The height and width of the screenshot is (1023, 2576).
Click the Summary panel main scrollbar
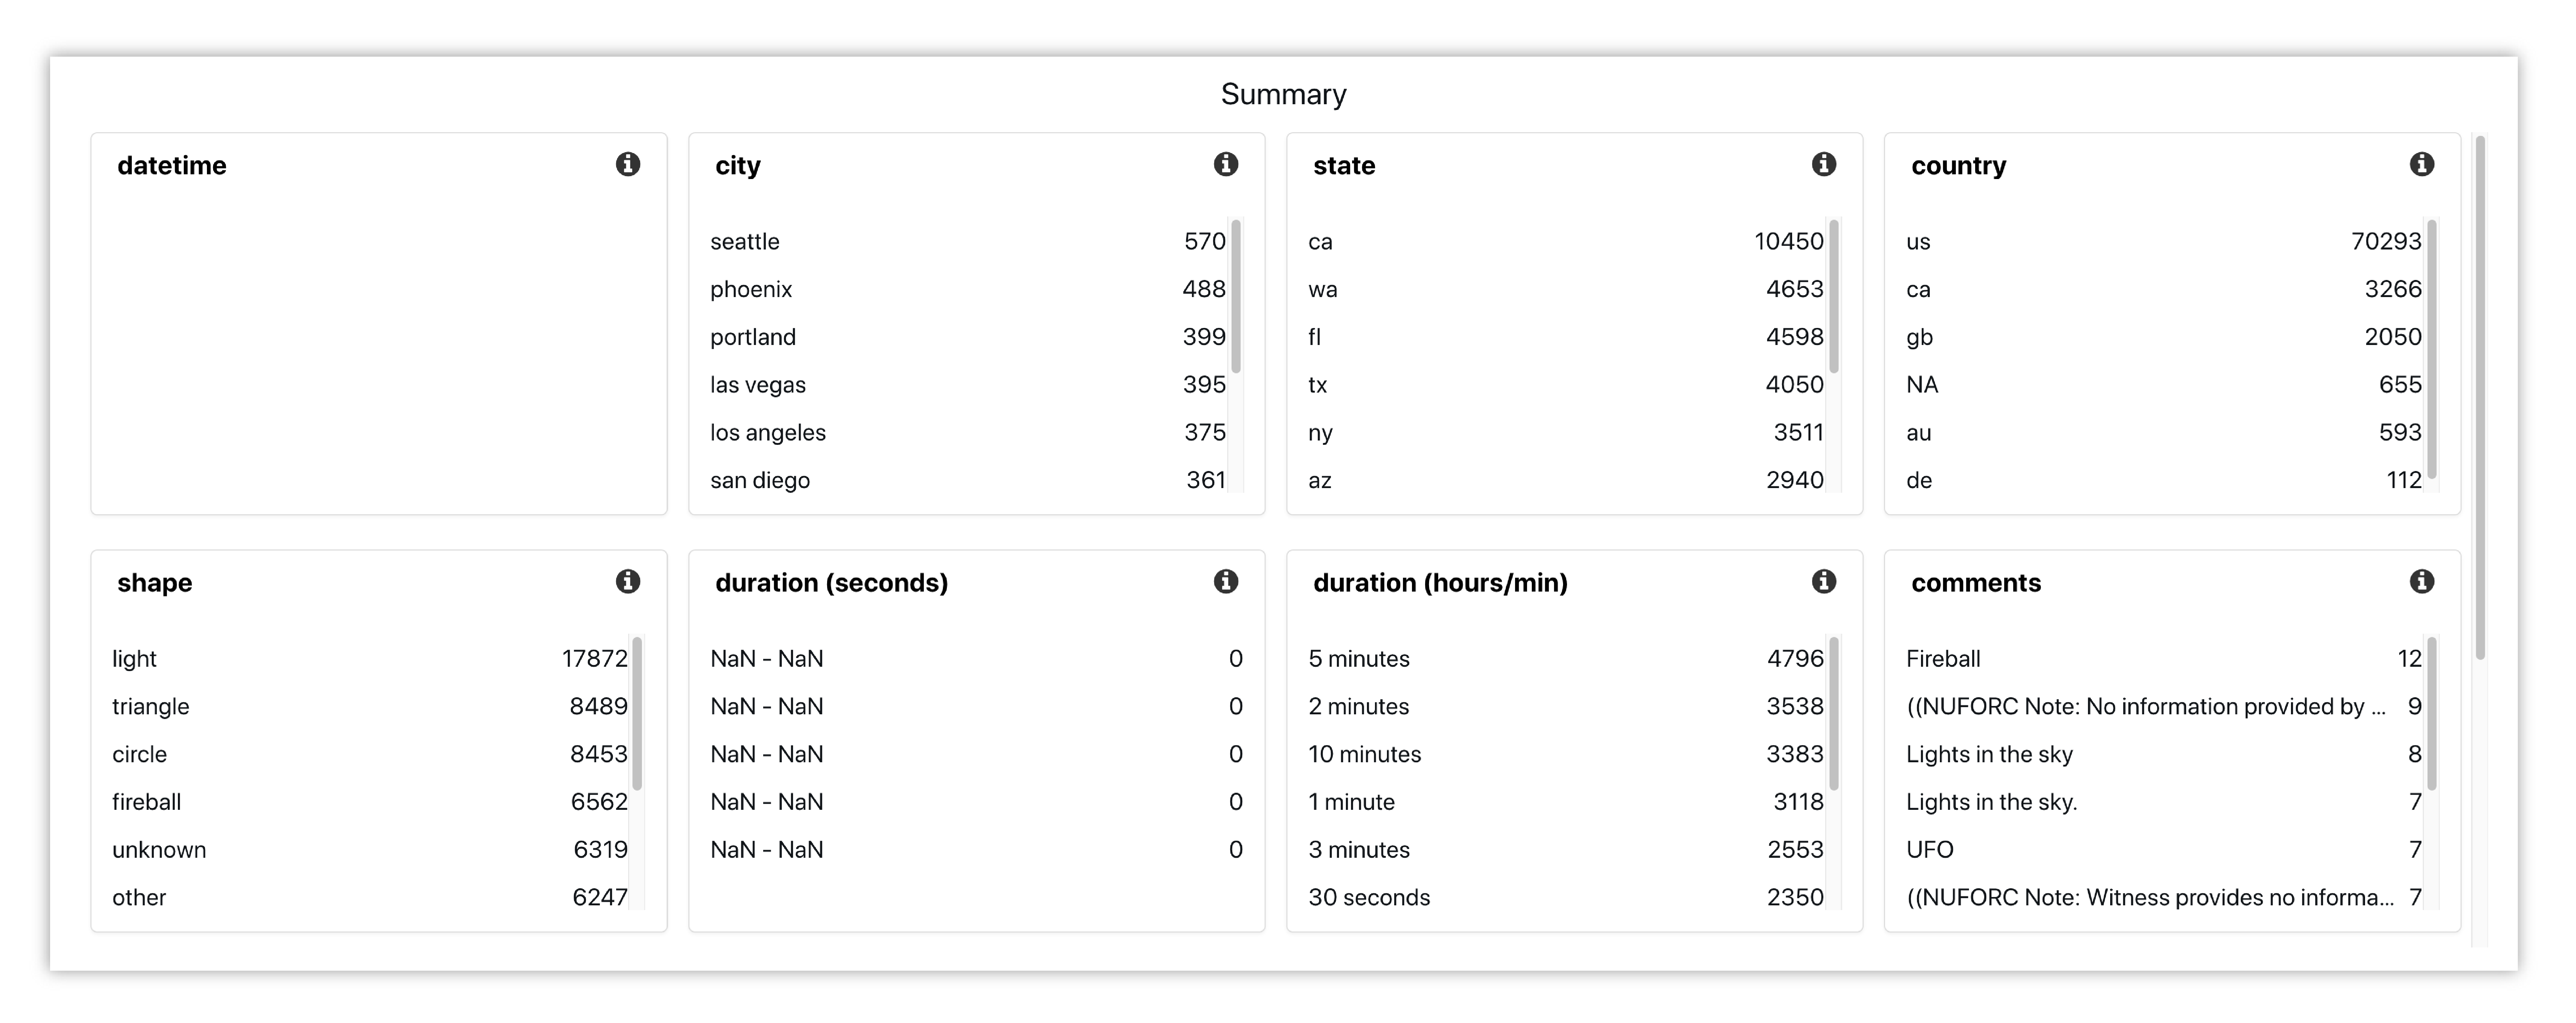click(x=2480, y=398)
